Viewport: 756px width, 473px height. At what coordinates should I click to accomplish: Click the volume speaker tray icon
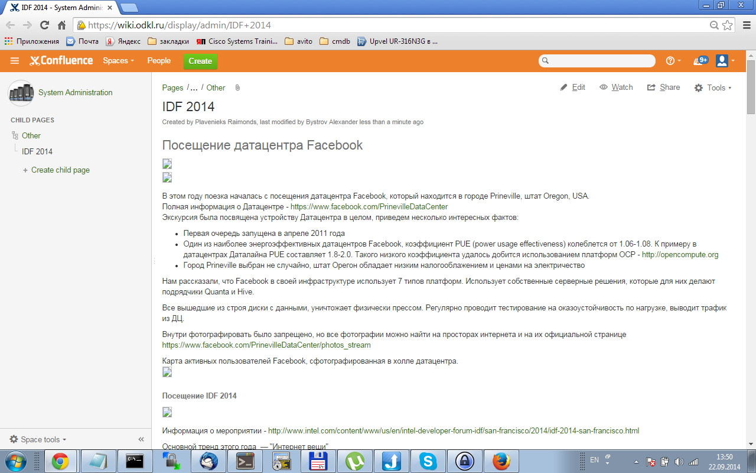click(679, 462)
